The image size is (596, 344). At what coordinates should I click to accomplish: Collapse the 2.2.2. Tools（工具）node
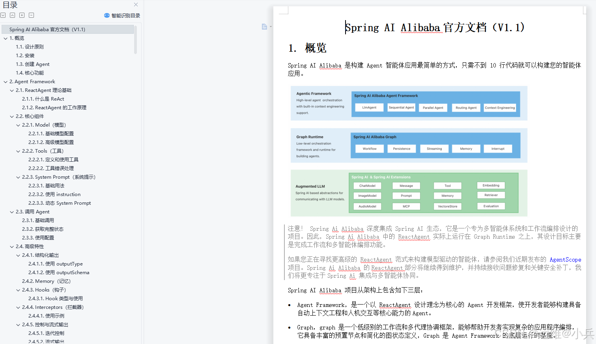(18, 151)
